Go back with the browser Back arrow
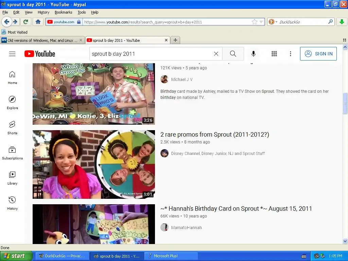The image size is (348, 261). [6, 22]
